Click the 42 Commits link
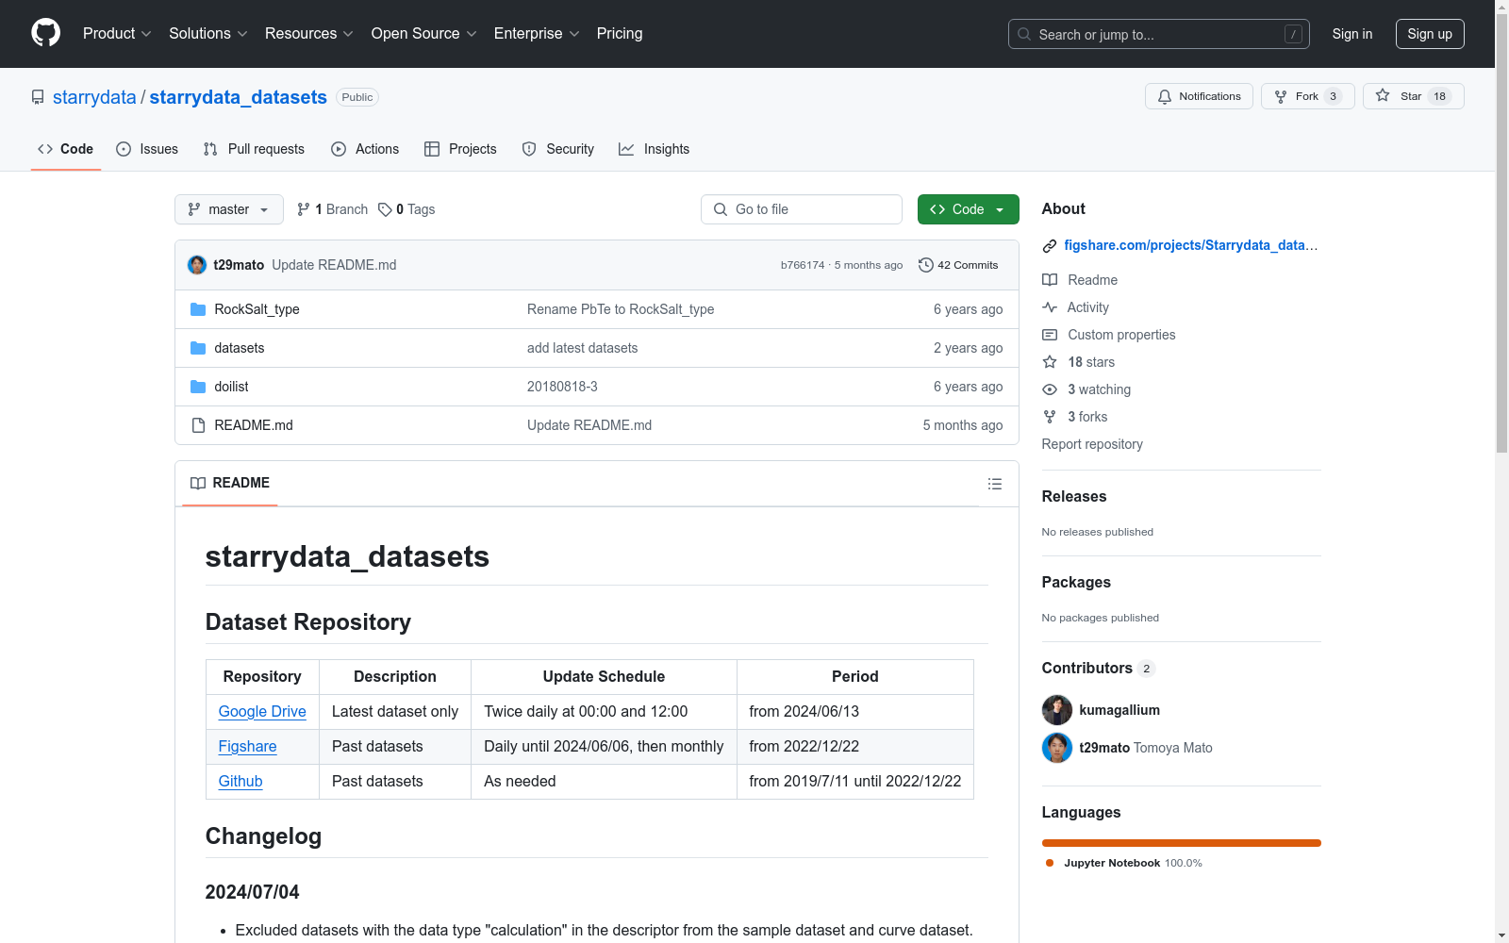The image size is (1509, 943). coord(958,265)
